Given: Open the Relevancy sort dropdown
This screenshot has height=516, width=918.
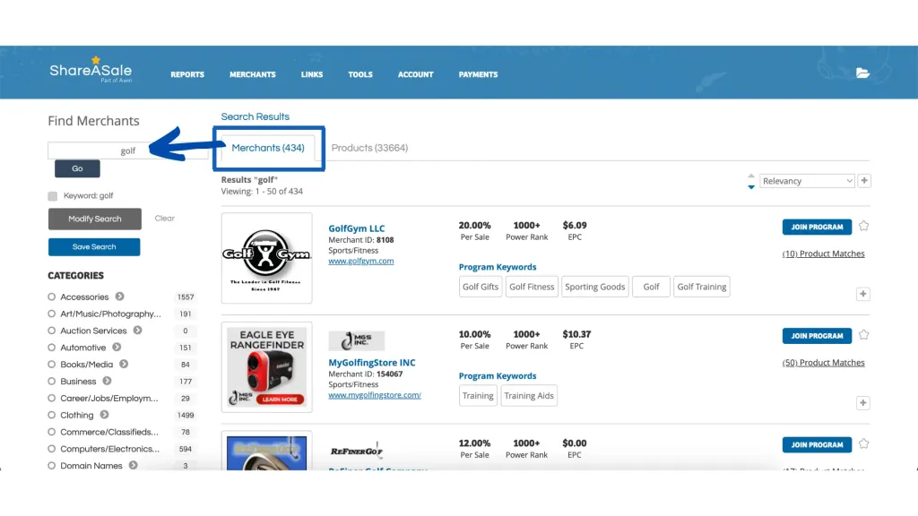Looking at the screenshot, I should click(807, 181).
